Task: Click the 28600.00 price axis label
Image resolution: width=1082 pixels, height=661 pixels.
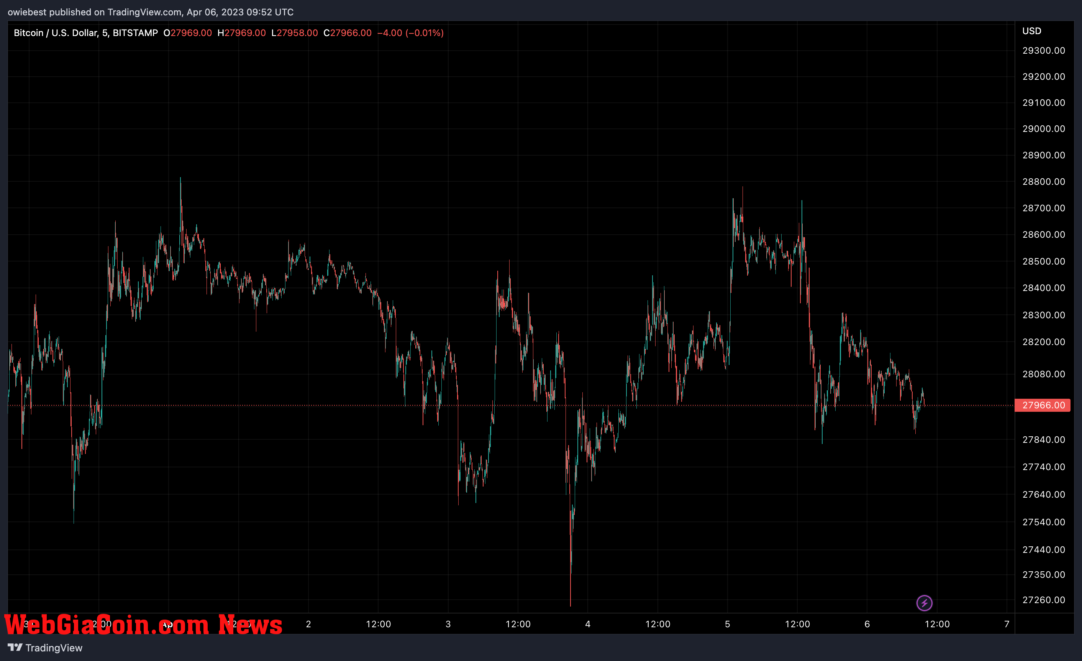Action: 1044,234
